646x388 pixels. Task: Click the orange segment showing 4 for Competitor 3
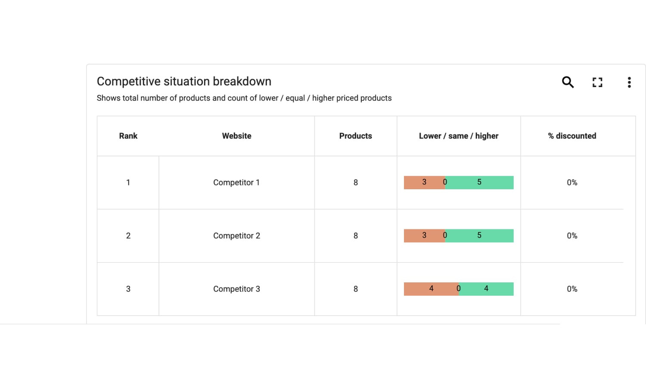pos(431,289)
